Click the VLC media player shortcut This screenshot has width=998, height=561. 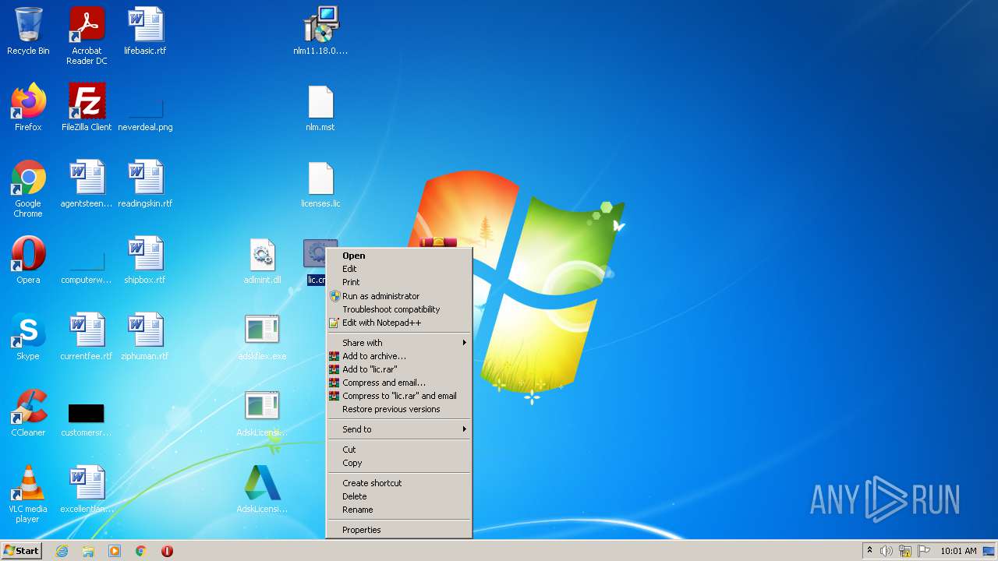click(x=28, y=494)
